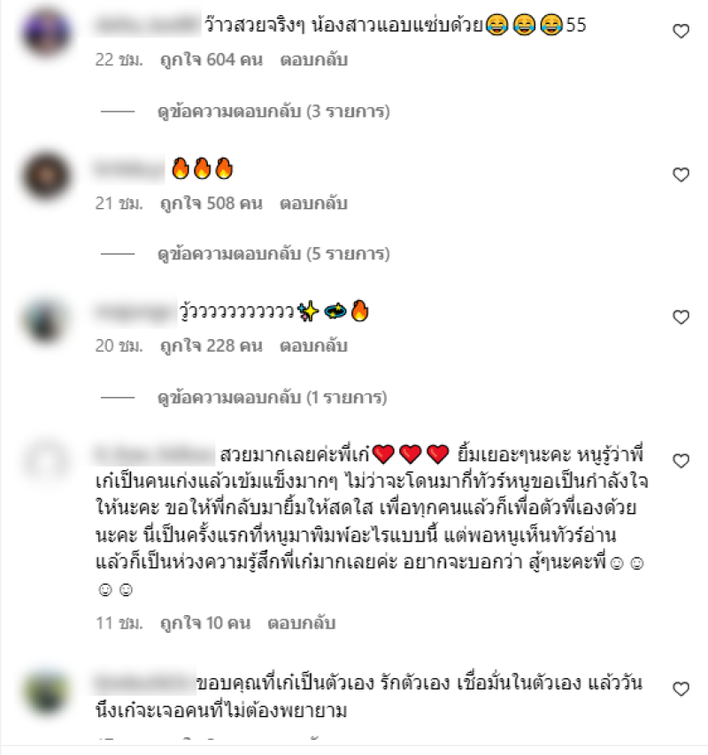Like the long comment with red hearts

(x=681, y=461)
